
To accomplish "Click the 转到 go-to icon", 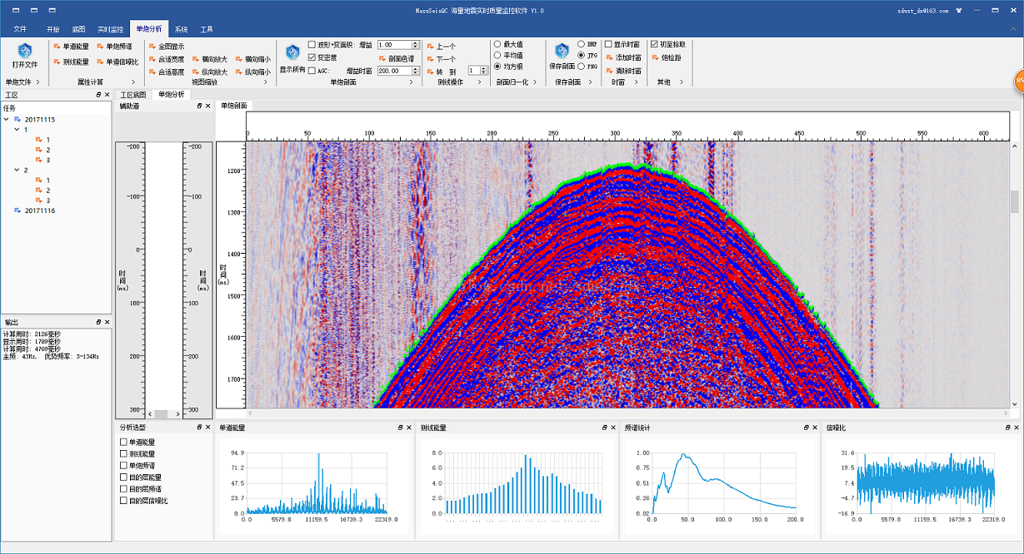I will click(431, 72).
